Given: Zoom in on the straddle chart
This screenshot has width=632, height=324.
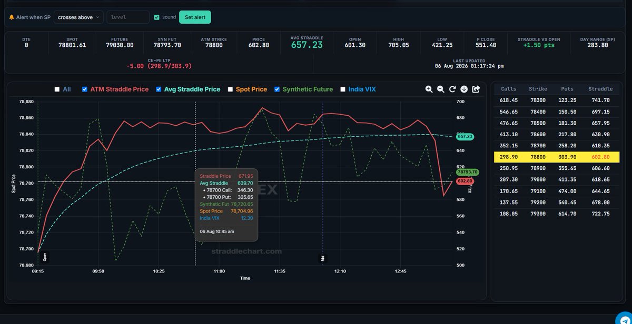Looking at the screenshot, I should point(429,89).
